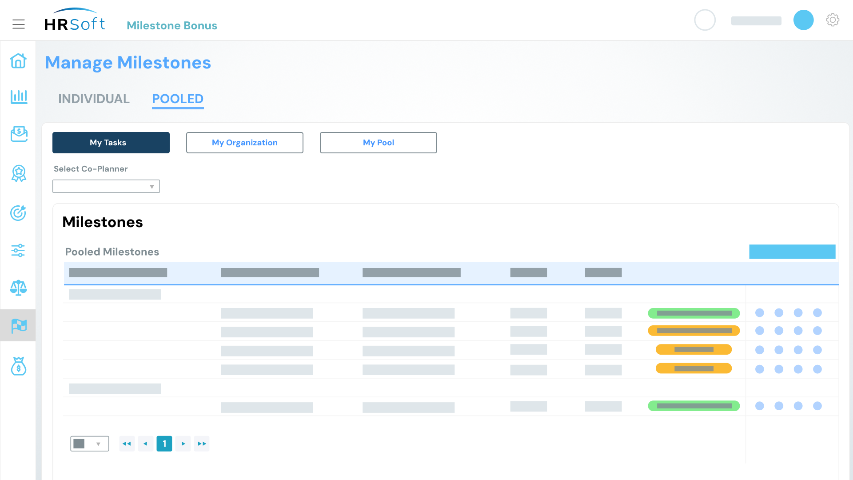This screenshot has width=853, height=480.
Task: Click first row green status pill
Action: tap(694, 313)
